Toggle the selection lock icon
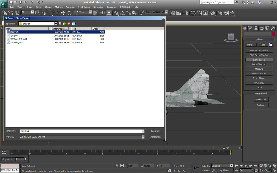277x173 pixels. (117, 166)
